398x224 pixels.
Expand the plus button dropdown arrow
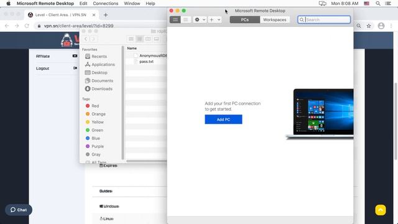(219, 19)
